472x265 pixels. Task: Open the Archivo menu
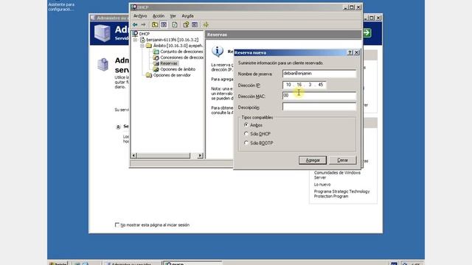140,16
